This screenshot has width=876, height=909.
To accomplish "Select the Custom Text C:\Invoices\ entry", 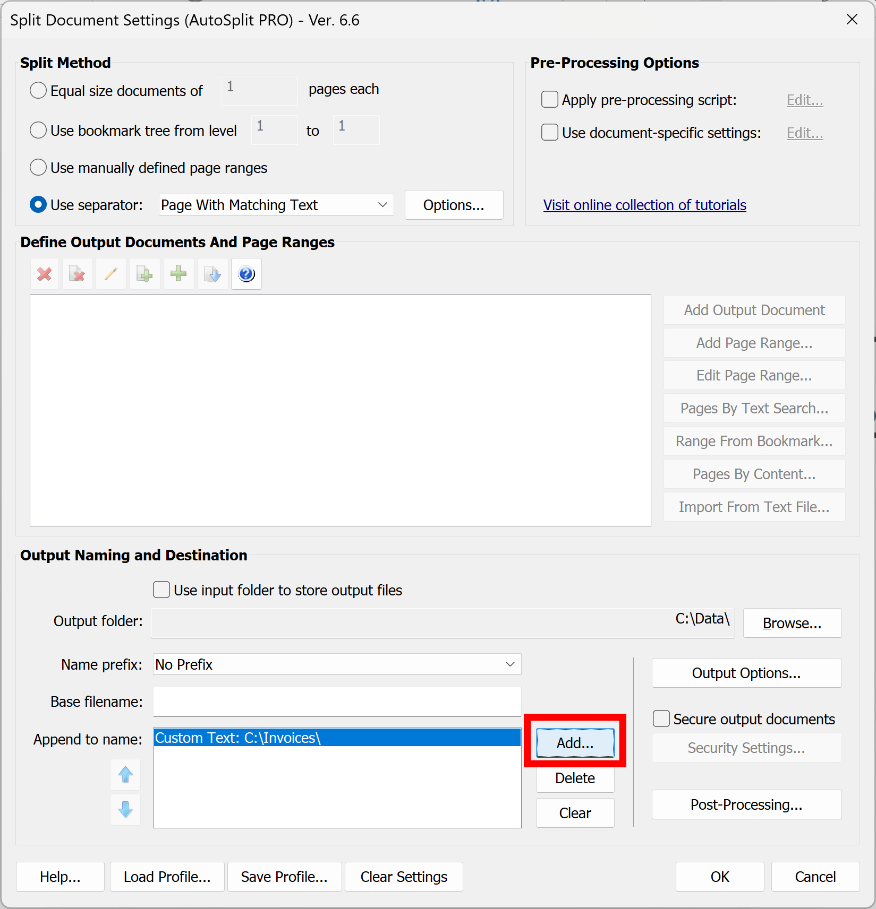I will pos(336,738).
